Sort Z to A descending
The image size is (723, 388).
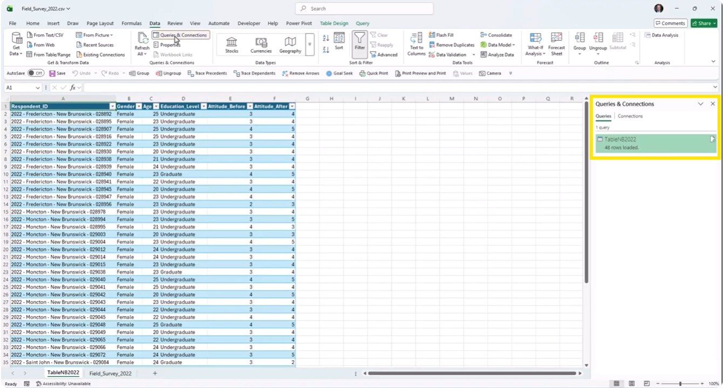(326, 50)
